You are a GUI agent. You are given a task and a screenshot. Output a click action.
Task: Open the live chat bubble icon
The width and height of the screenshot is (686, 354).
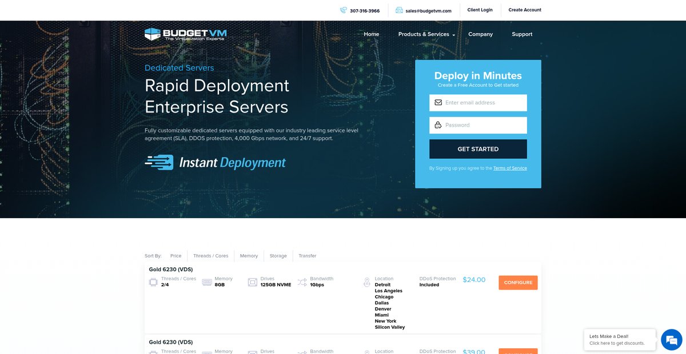(671, 340)
